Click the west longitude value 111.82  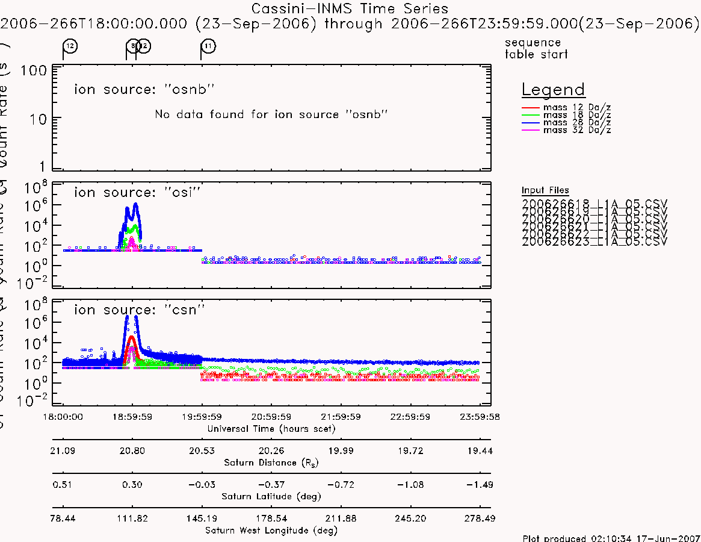pyautogui.click(x=132, y=519)
